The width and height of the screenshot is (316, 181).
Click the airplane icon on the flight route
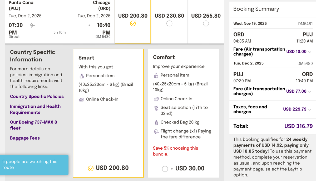click(32, 25)
